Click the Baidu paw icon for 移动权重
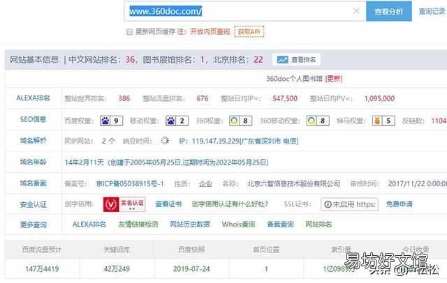This screenshot has height=283, width=447. [x=171, y=121]
